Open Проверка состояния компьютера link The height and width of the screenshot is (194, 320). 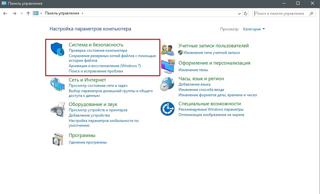(98, 50)
